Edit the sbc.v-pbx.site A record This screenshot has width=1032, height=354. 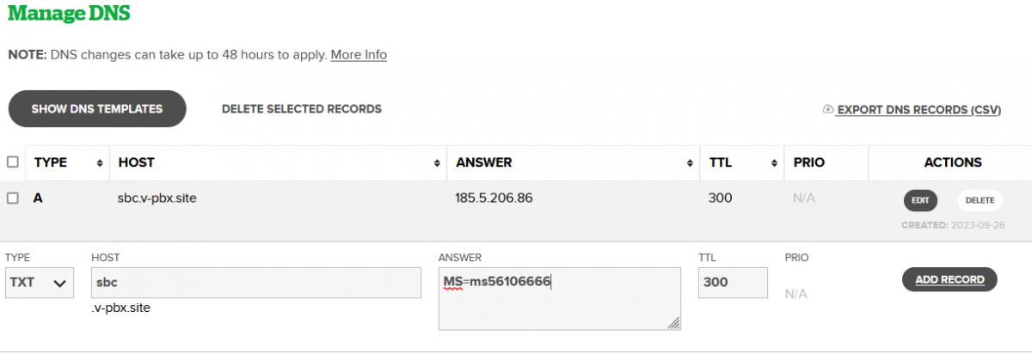[920, 200]
